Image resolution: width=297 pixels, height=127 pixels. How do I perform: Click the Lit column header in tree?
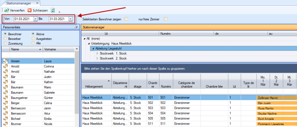120,34
